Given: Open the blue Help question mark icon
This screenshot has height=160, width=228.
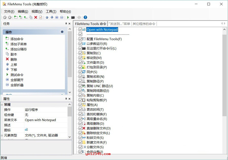Looking at the screenshot, I should (85, 17).
